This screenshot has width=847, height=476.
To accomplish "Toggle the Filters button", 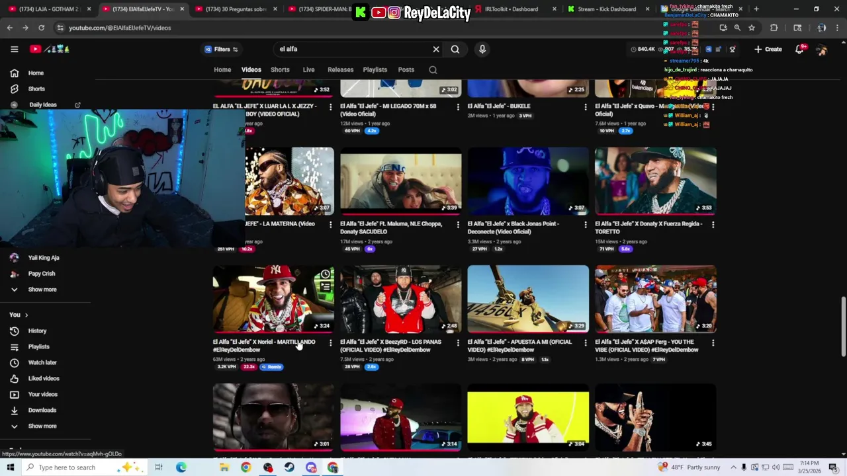I will point(221,49).
